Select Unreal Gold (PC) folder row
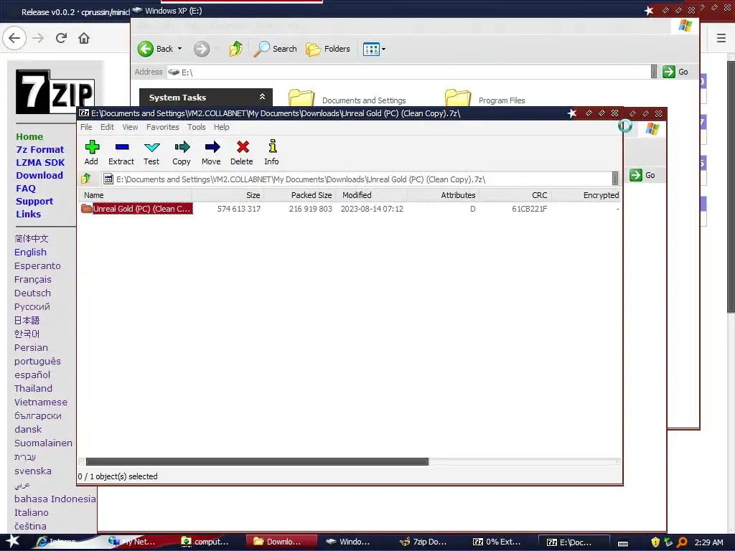The image size is (735, 551). tap(350, 209)
